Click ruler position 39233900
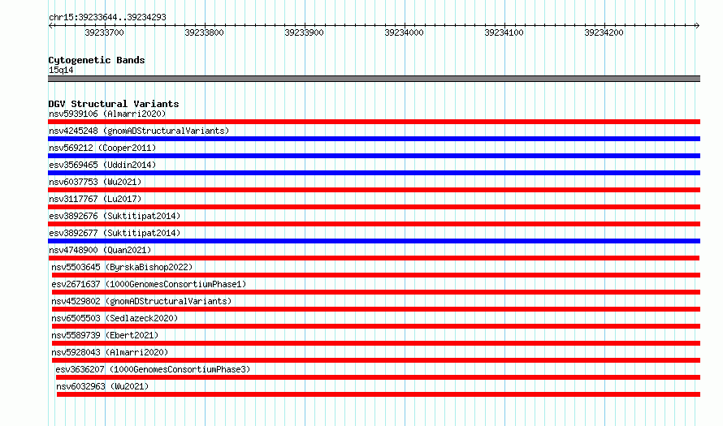Image resolution: width=723 pixels, height=426 pixels. point(305,32)
